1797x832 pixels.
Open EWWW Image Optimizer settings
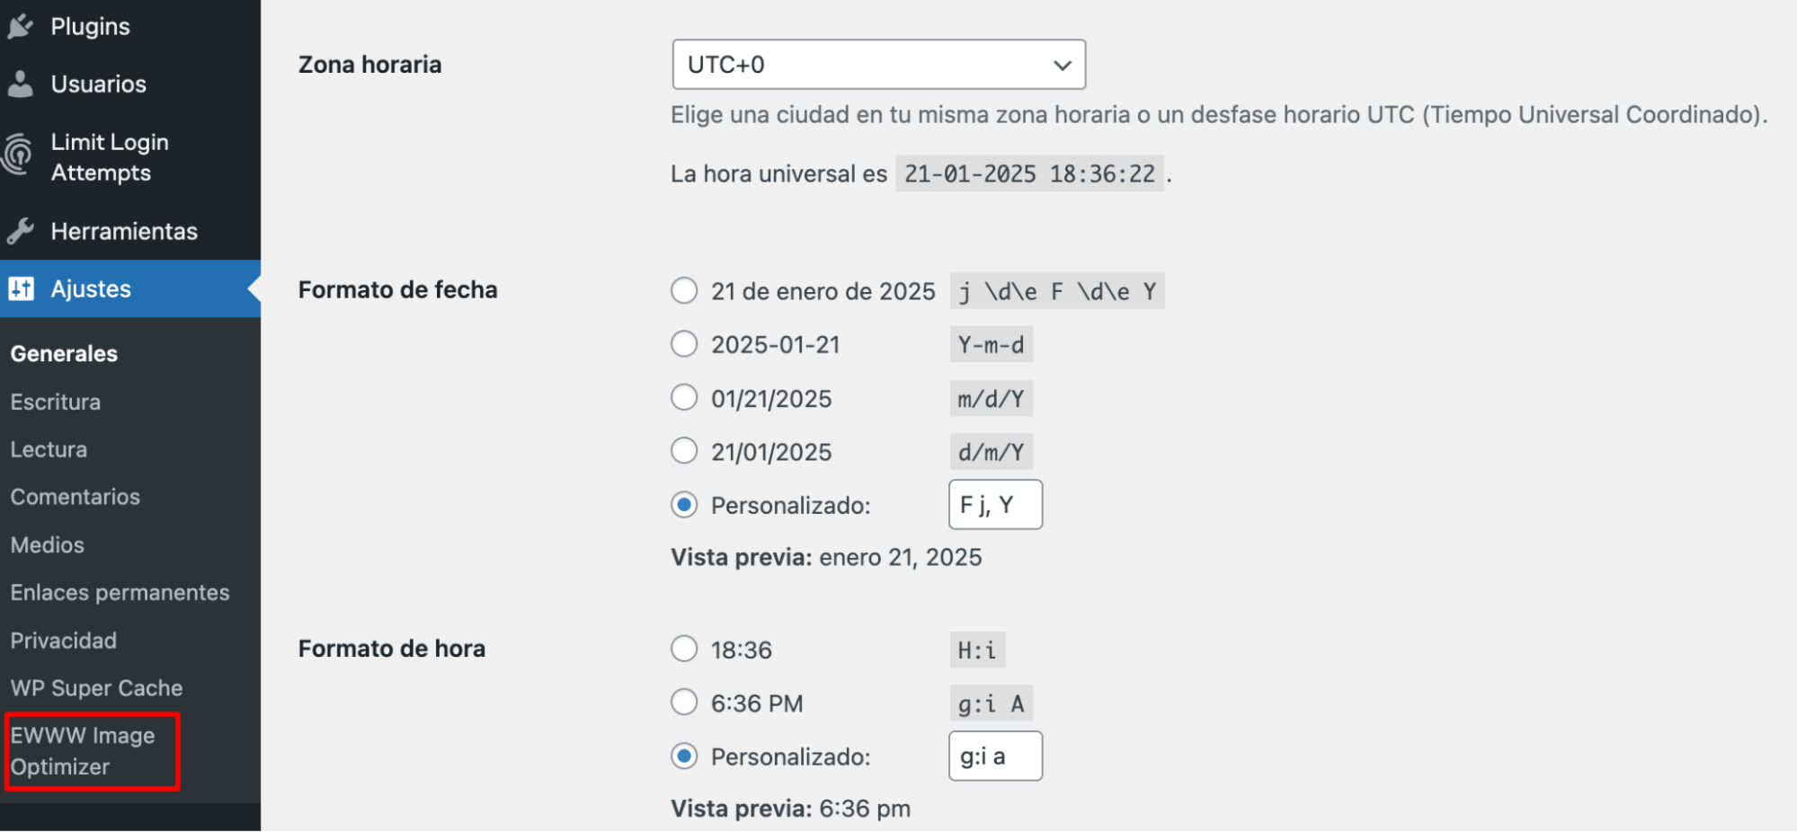click(83, 751)
